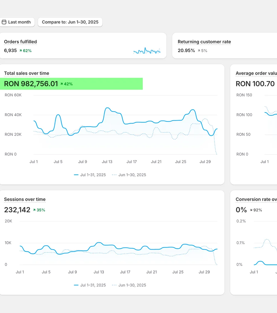Open the Last month date range picker

17,22
